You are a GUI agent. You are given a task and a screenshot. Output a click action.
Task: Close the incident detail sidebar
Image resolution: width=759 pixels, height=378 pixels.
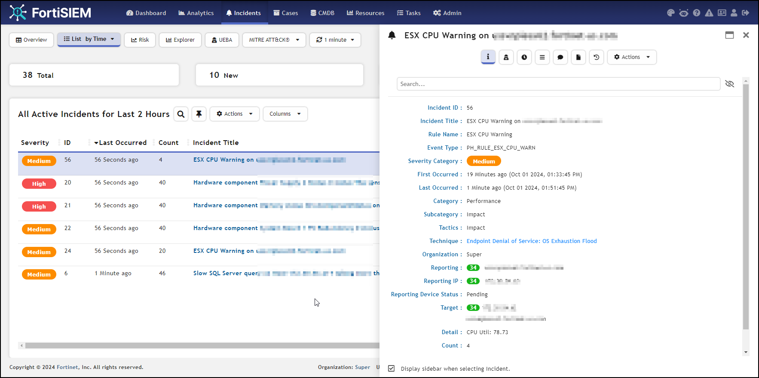(x=746, y=35)
